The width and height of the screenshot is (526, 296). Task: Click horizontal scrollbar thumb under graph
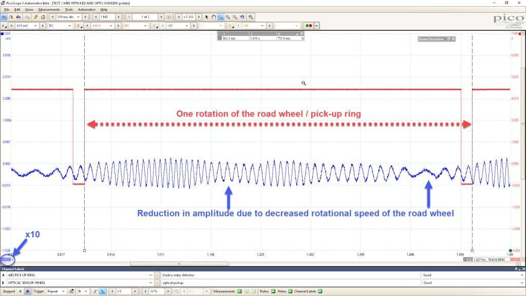(x=179, y=264)
